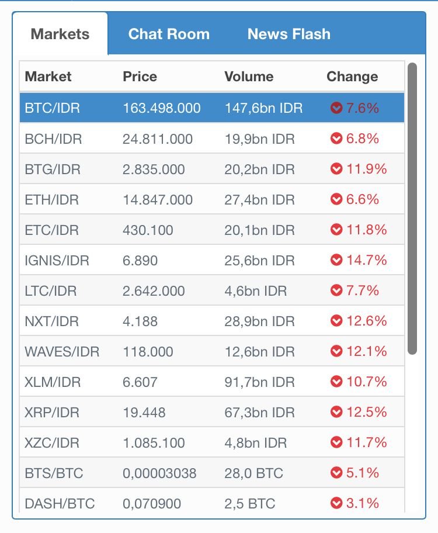
Task: Select the Markets tab
Action: tap(60, 34)
